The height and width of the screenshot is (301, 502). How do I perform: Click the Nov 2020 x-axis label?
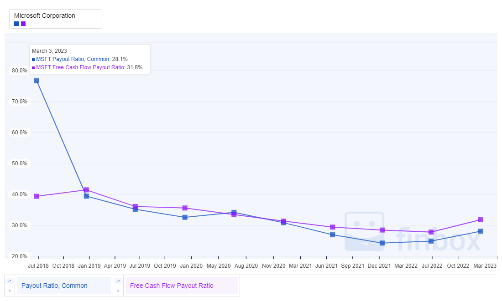point(274,266)
